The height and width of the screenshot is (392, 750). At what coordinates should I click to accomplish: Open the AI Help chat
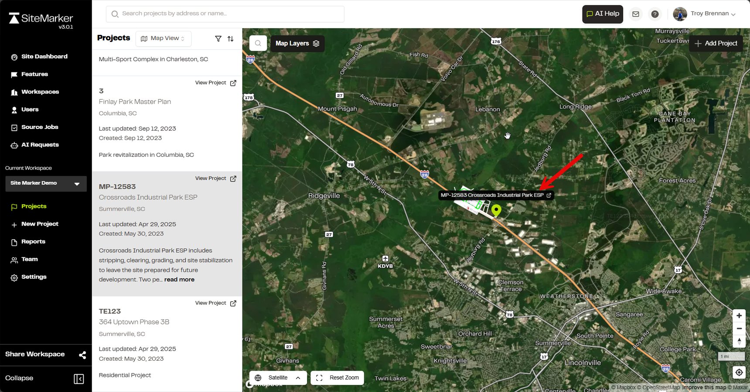click(x=602, y=14)
